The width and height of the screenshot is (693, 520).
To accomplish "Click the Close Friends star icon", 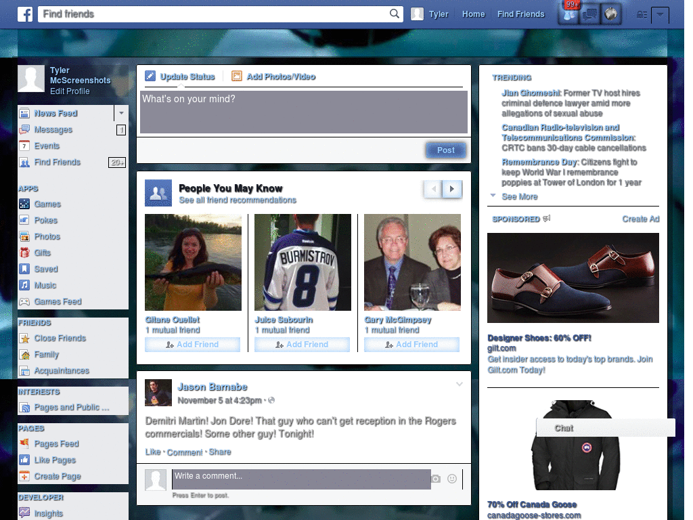I will point(25,339).
